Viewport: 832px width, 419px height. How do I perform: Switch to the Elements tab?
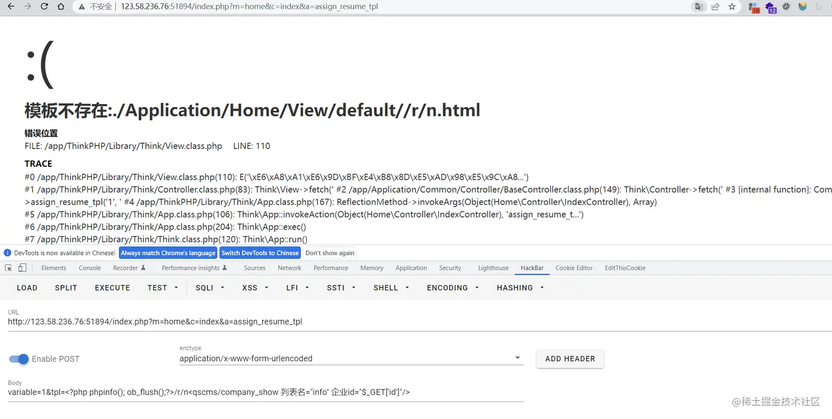pos(54,268)
